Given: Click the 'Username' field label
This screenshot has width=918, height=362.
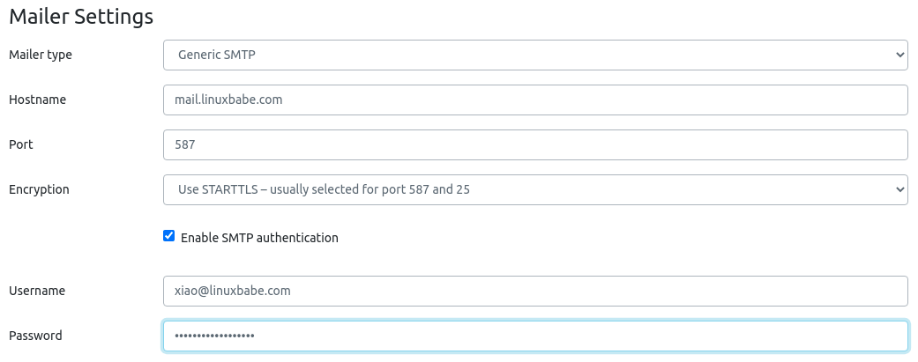Looking at the screenshot, I should (37, 291).
